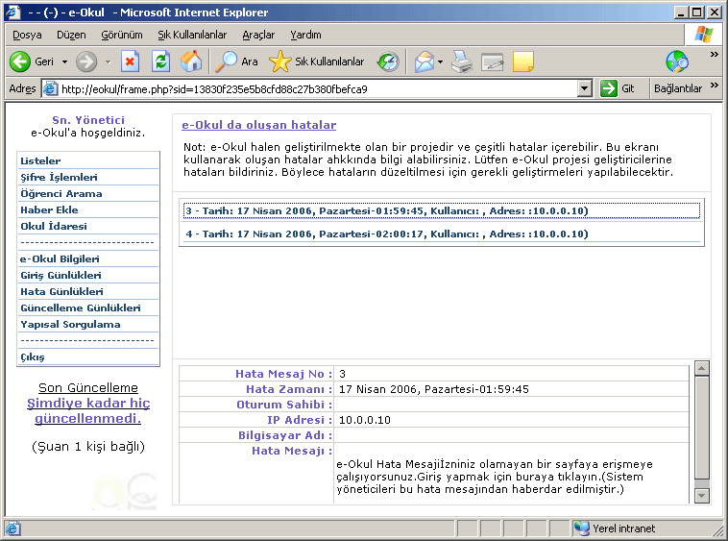The width and height of the screenshot is (728, 541).
Task: Click the globe research icon in toolbar
Action: tap(677, 61)
